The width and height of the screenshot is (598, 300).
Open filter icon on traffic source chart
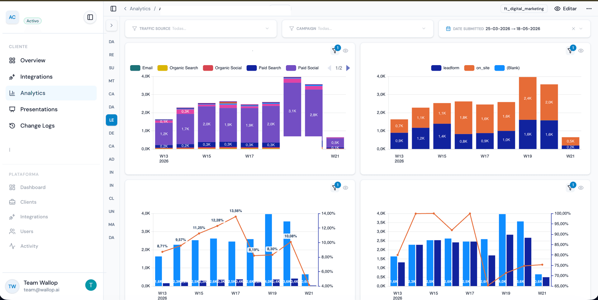(335, 50)
